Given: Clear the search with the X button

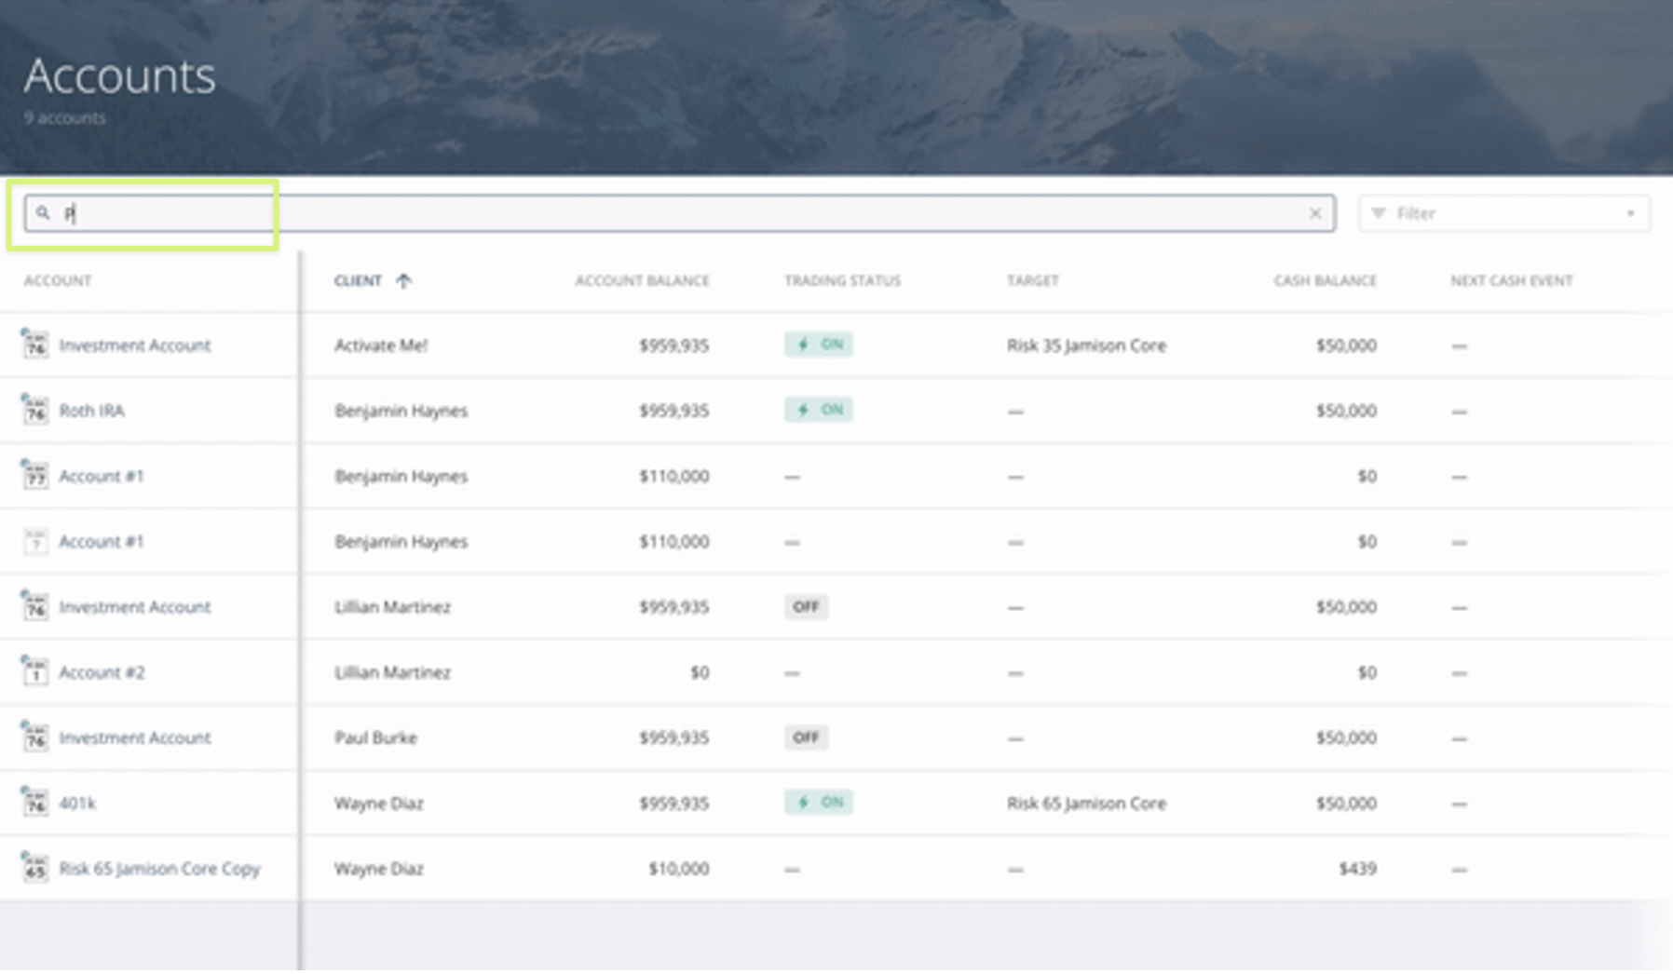Looking at the screenshot, I should (1315, 213).
